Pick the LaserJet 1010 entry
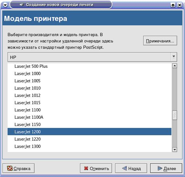The height and width of the screenshot is (177, 185). (89, 88)
